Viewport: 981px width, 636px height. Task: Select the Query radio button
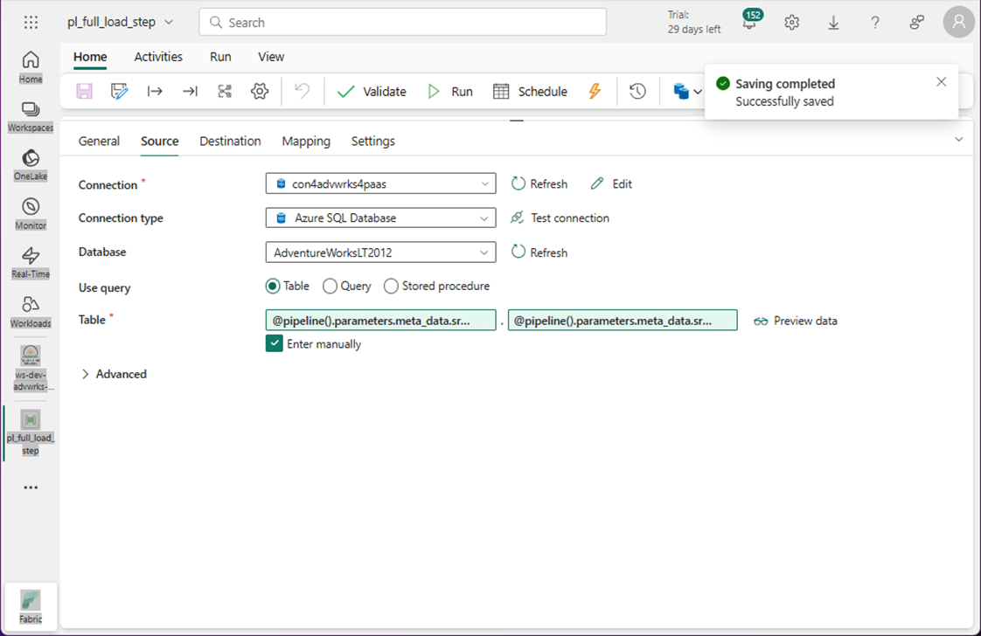(x=330, y=287)
